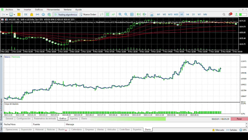Open the Mercado link in status area
Screen dimensions: 248x140
click(218, 130)
